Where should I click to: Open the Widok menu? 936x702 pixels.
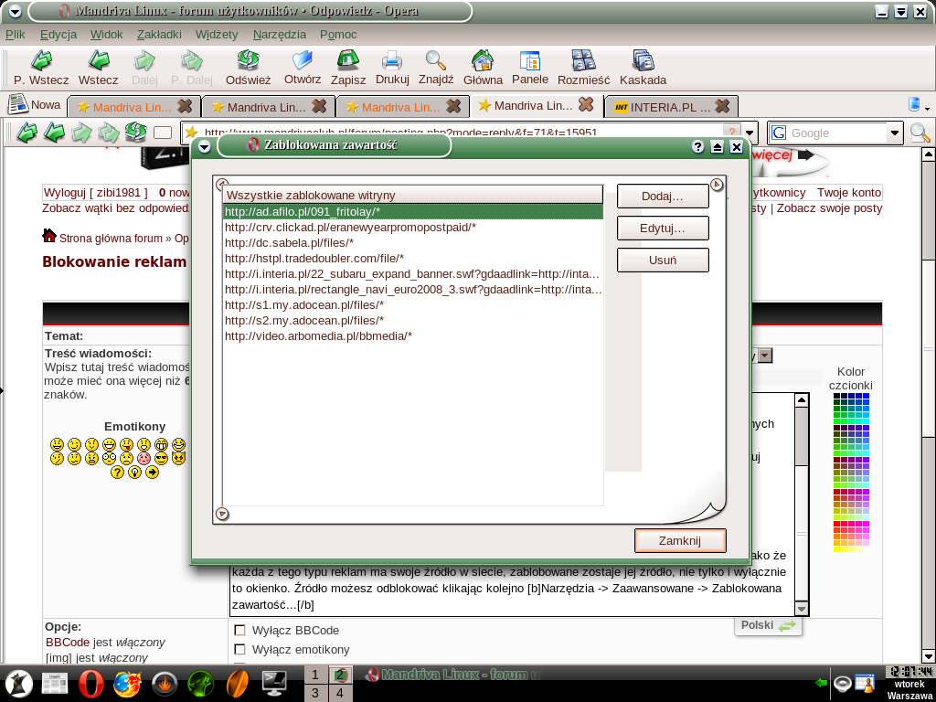(x=107, y=35)
